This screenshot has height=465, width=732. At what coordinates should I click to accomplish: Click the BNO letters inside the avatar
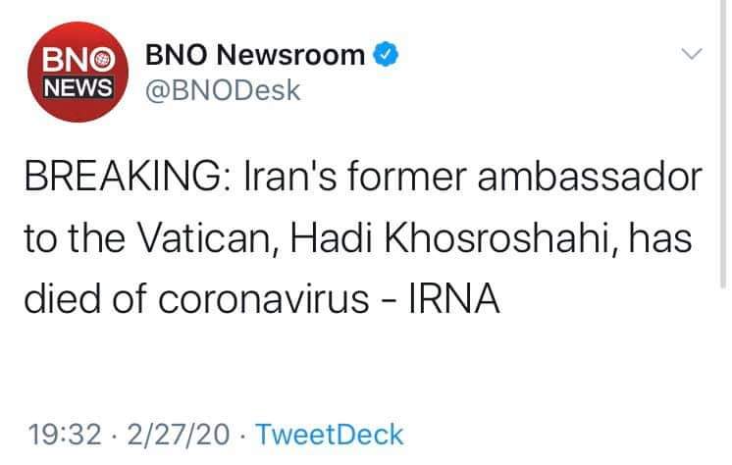pyautogui.click(x=68, y=61)
